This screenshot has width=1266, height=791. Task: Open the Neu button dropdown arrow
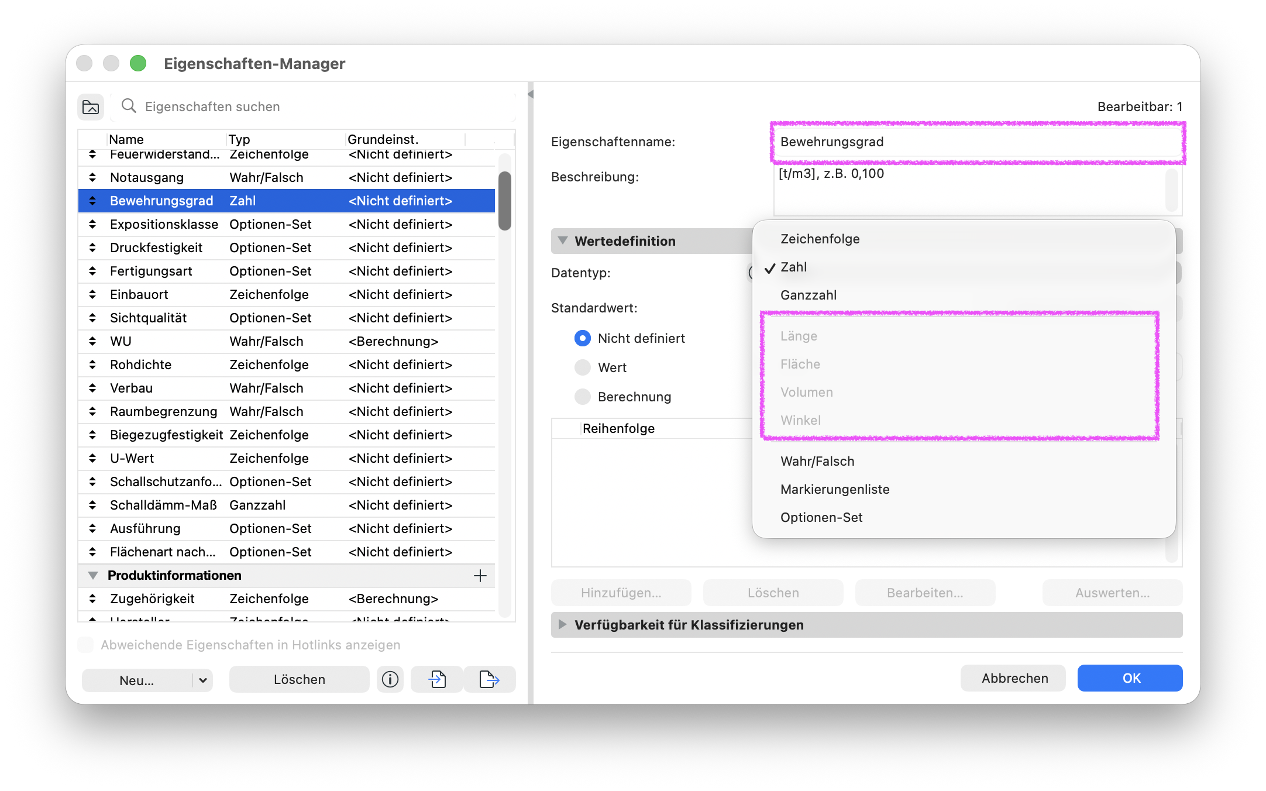pyautogui.click(x=203, y=680)
